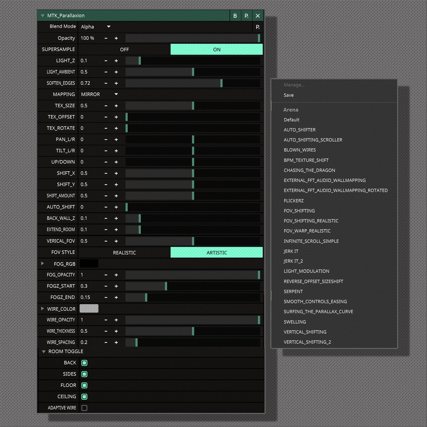Click the P. button on Blend Mode row

point(258,27)
